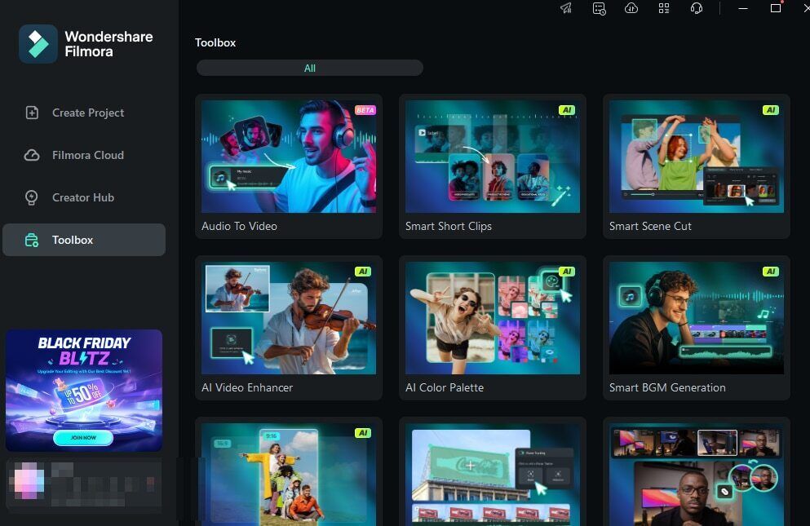Open the apps grid icon in title bar

664,8
